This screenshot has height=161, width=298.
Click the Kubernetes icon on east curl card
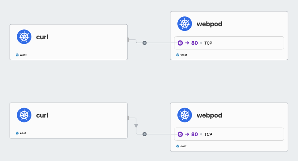click(24, 115)
